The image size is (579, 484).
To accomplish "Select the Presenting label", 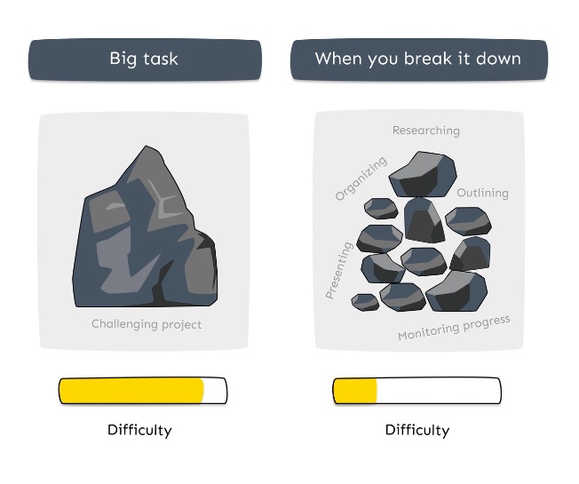I will (x=339, y=270).
